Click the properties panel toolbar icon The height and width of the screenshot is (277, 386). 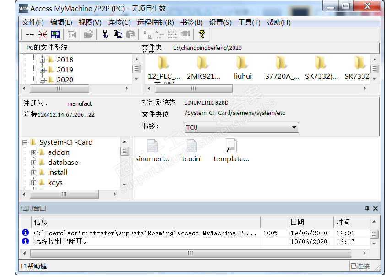pos(71,35)
